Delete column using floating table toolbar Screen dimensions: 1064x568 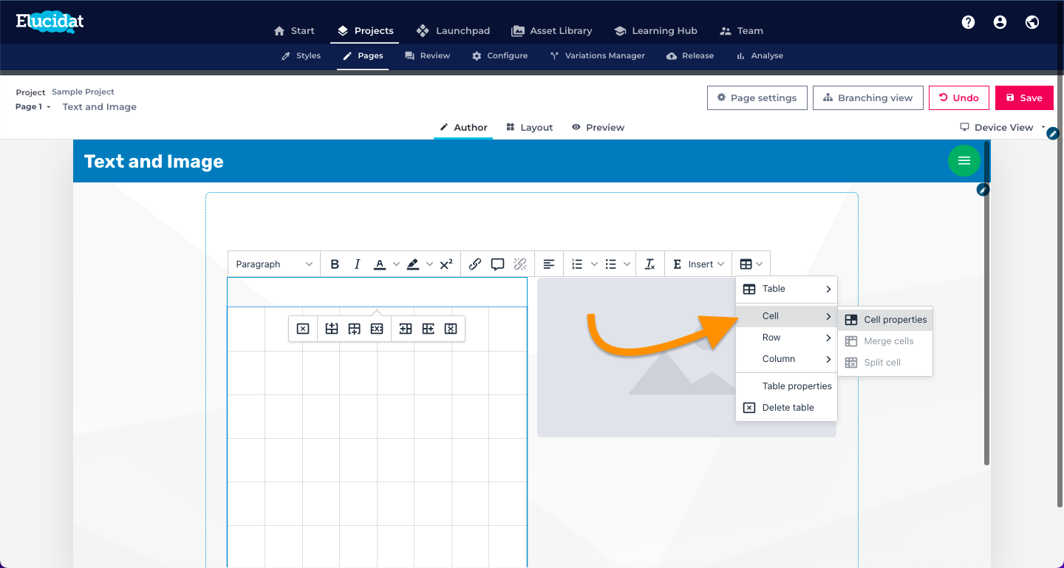(451, 329)
